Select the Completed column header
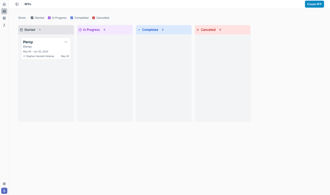 (x=150, y=30)
